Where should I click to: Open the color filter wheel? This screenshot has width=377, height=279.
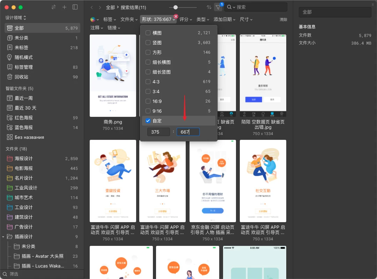pyautogui.click(x=93, y=20)
